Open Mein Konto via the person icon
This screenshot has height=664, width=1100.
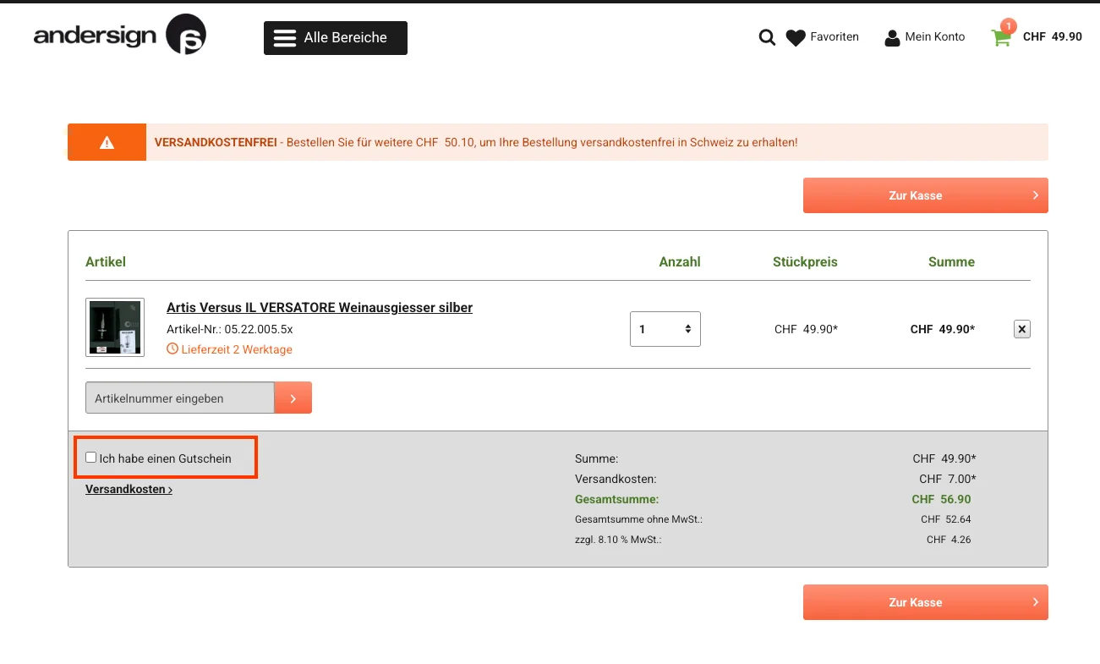pos(892,37)
